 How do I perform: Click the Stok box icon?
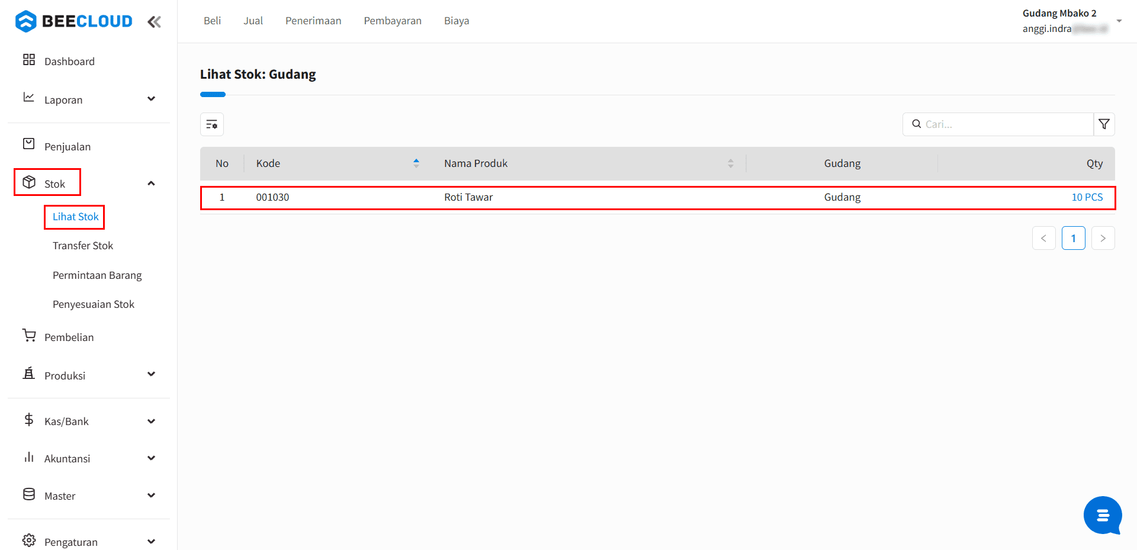[x=29, y=182]
